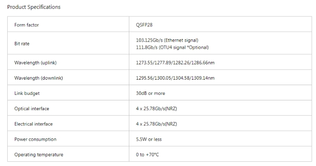The width and height of the screenshot is (316, 166).
Task: Select the Operating temperature label
Action: pos(39,155)
